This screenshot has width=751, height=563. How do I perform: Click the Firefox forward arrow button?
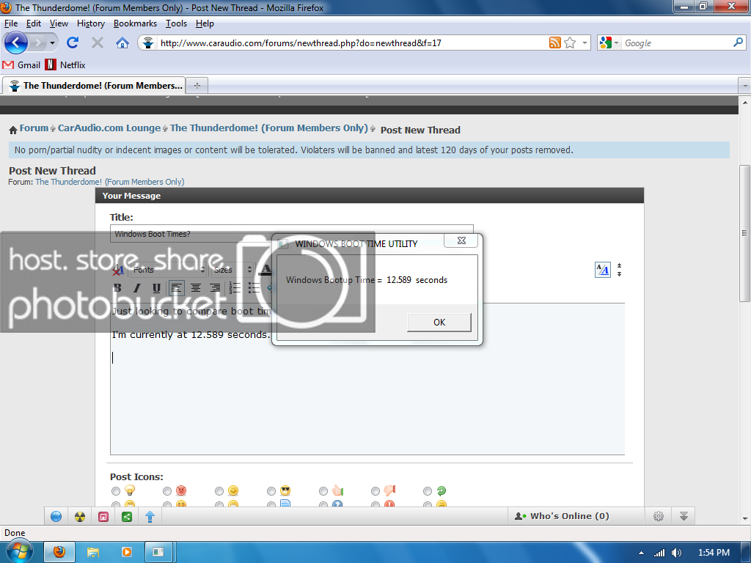pyautogui.click(x=38, y=43)
